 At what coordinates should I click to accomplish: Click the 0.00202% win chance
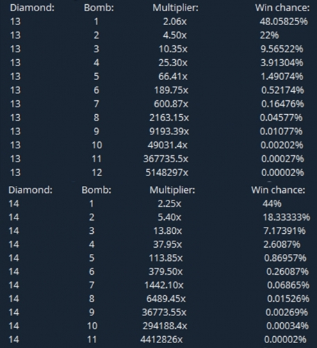(282, 145)
